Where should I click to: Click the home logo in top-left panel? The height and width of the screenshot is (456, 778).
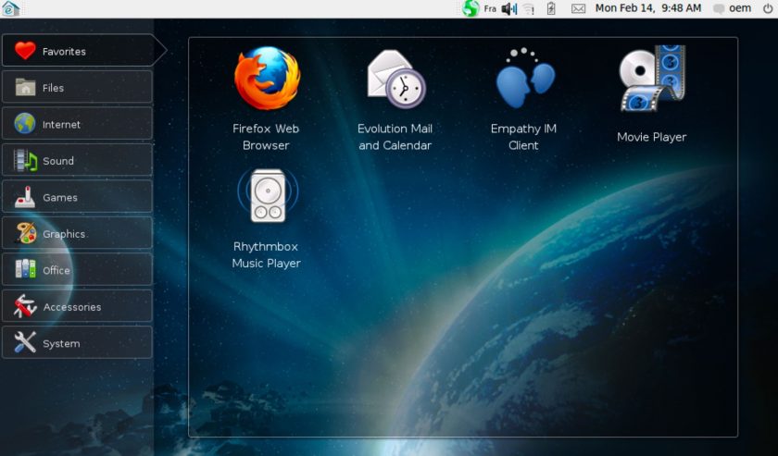tap(10, 8)
